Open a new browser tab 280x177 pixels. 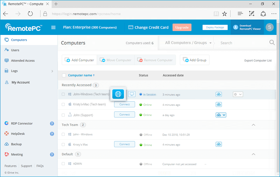[56, 4]
